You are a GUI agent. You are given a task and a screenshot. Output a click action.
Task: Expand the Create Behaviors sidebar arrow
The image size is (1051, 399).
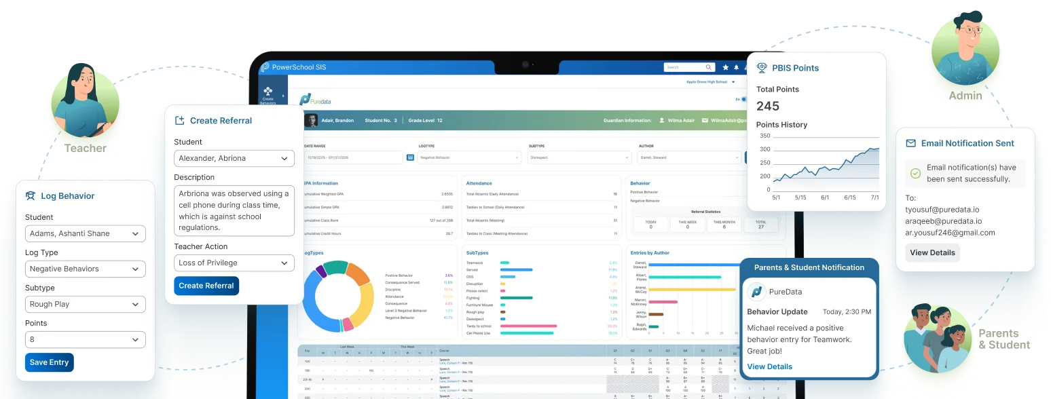pos(283,96)
